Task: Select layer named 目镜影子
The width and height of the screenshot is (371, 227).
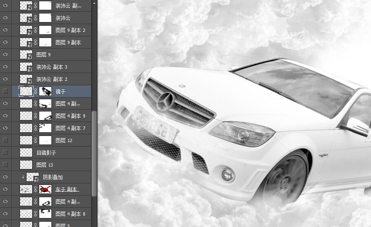Action: point(46,153)
